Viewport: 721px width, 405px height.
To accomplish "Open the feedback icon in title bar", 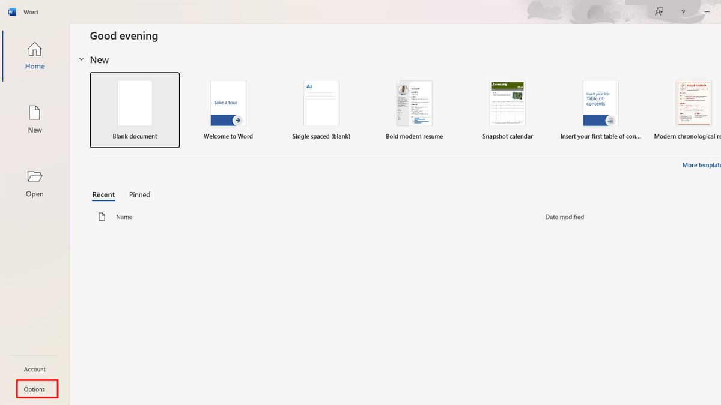I will pos(660,12).
